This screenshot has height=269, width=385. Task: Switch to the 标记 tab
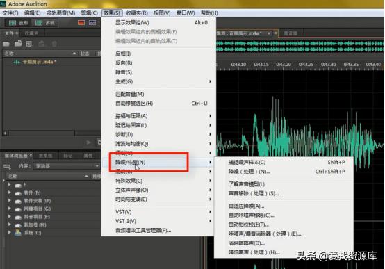click(68, 156)
